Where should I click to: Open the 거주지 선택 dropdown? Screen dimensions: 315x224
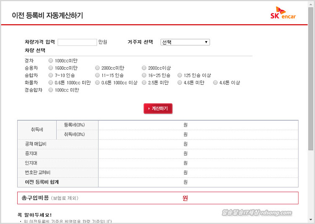pyautogui.click(x=185, y=42)
